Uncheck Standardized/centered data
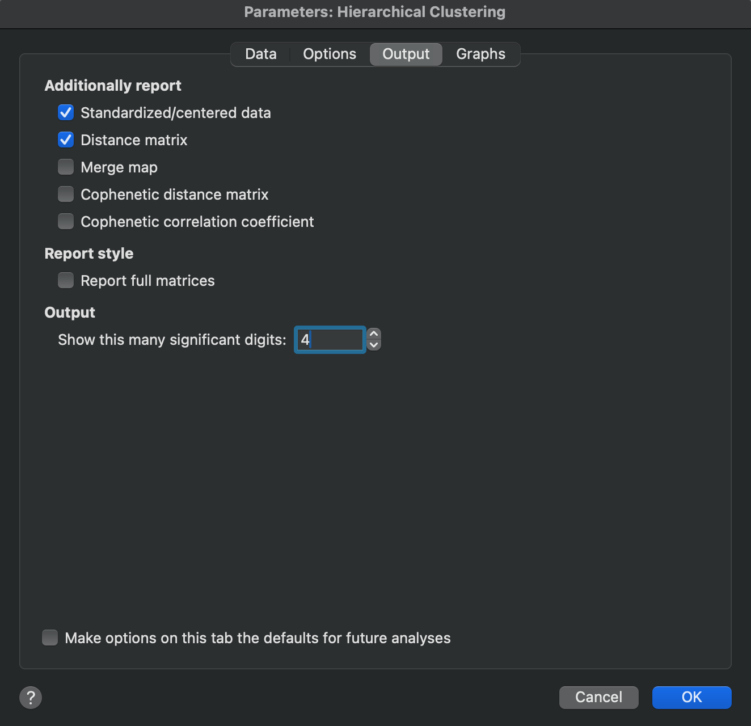751x726 pixels. coord(66,113)
